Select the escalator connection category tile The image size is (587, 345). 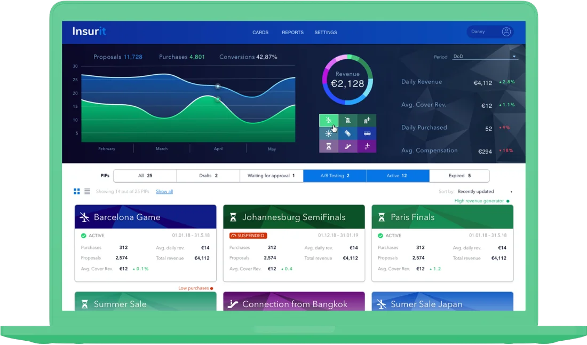(x=348, y=146)
